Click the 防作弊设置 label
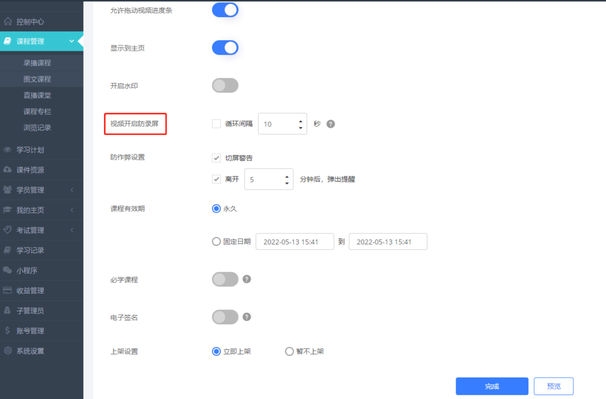 click(128, 157)
